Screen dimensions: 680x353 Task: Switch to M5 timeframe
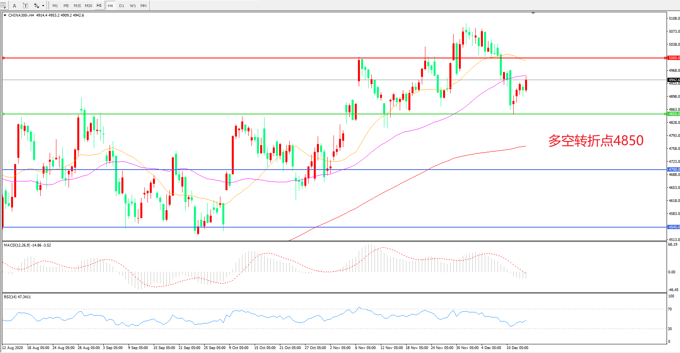66,6
